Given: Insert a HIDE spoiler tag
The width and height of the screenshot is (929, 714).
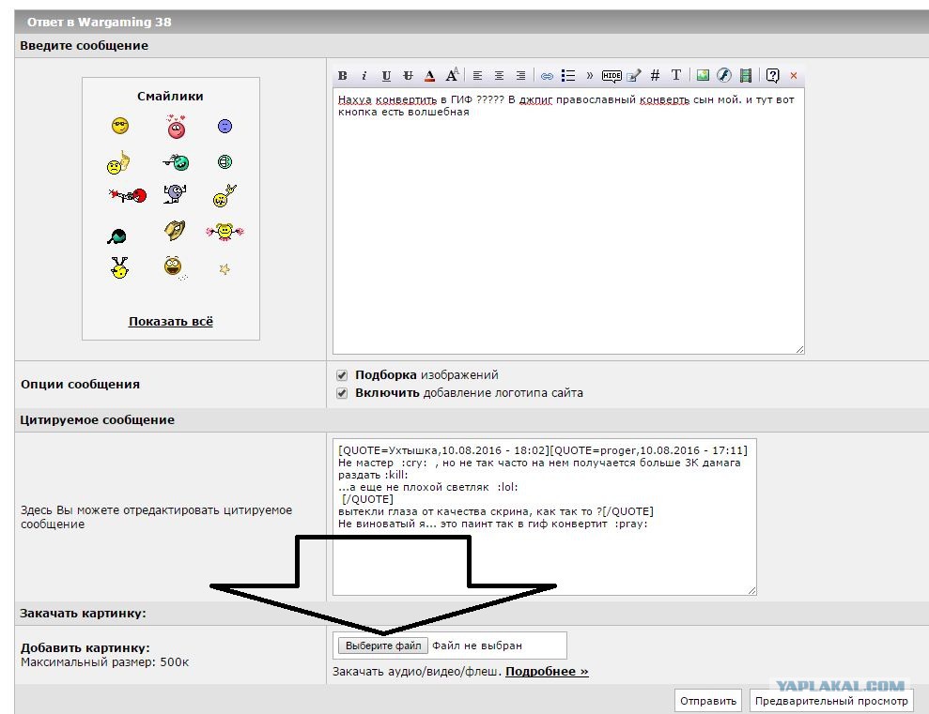Looking at the screenshot, I should [x=612, y=76].
